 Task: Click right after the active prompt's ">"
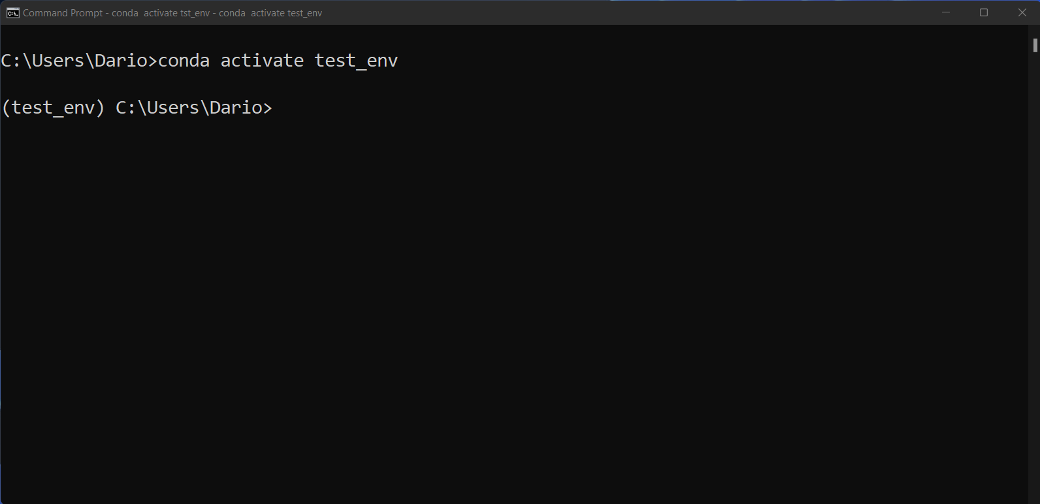coord(277,108)
